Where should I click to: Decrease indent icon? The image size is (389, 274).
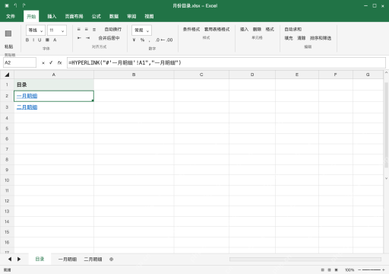(x=79, y=38)
